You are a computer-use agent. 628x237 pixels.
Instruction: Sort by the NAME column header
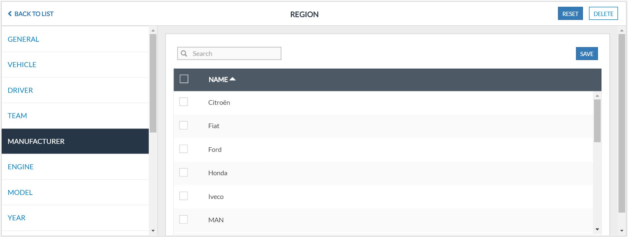click(218, 79)
